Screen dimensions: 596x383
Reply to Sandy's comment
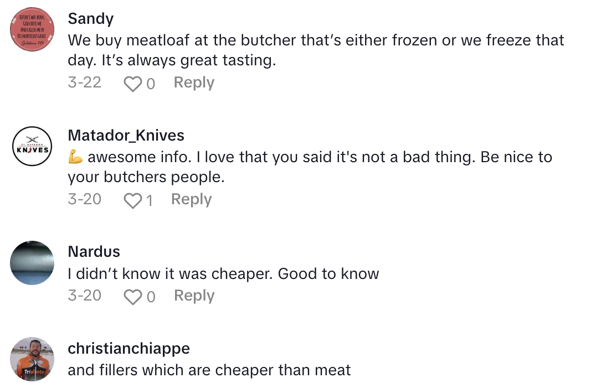[194, 82]
